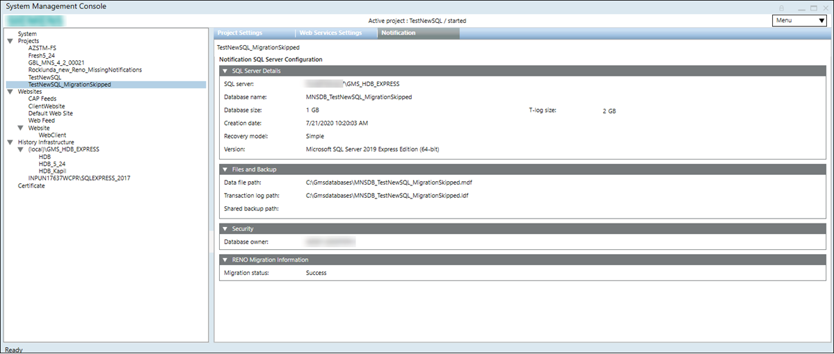Select the CAP Feeds website
This screenshot has height=354, width=834.
coord(42,99)
